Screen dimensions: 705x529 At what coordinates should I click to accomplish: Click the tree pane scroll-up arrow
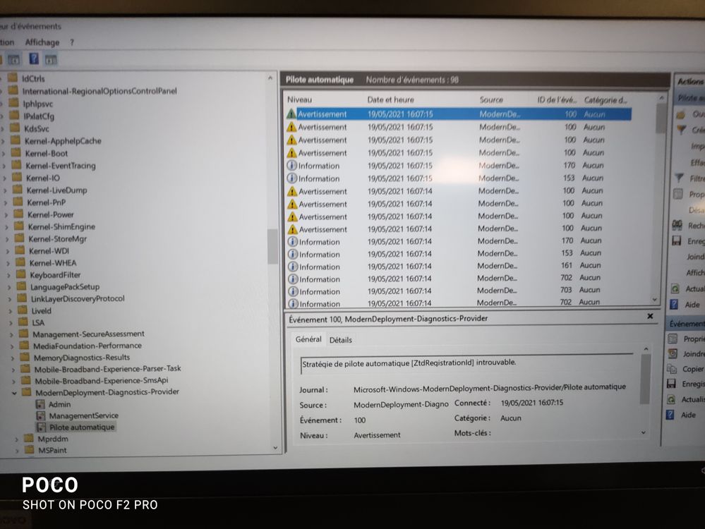pyautogui.click(x=270, y=78)
